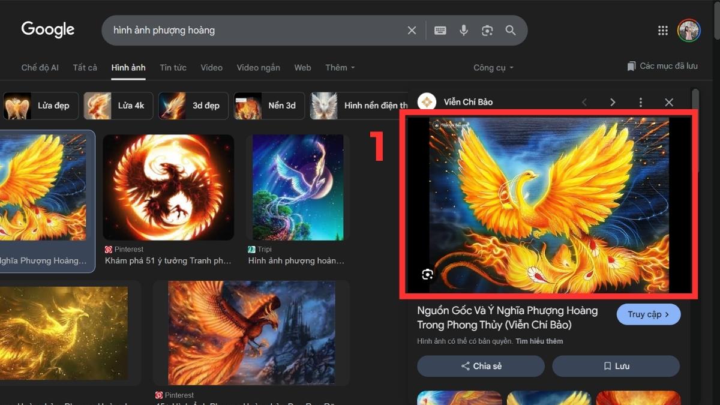720x405 pixels.
Task: Start voice search with microphone icon
Action: (464, 30)
